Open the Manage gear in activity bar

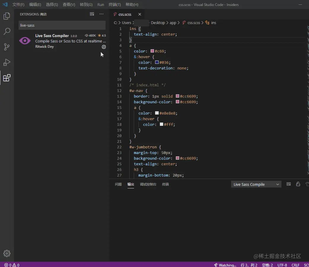pyautogui.click(x=7, y=253)
